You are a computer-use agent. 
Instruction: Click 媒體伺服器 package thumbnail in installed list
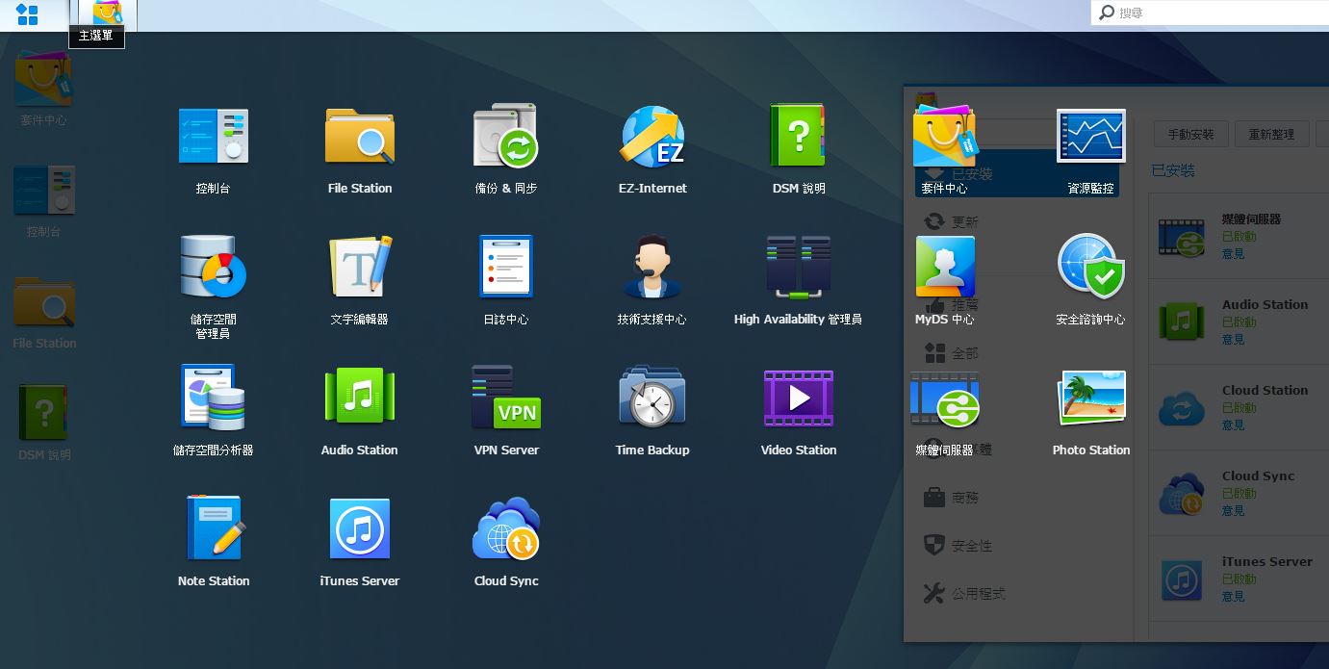click(x=1182, y=237)
